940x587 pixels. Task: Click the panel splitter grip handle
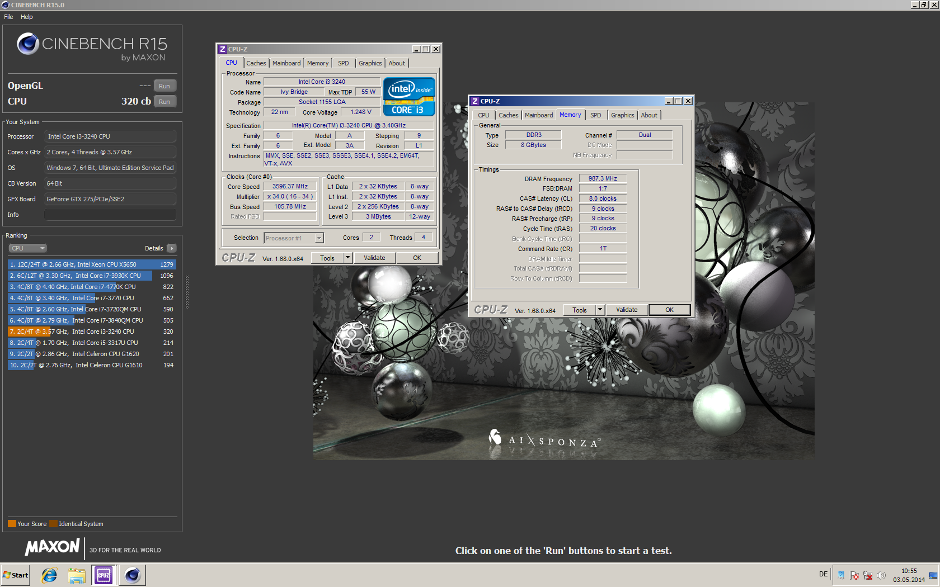pyautogui.click(x=187, y=292)
